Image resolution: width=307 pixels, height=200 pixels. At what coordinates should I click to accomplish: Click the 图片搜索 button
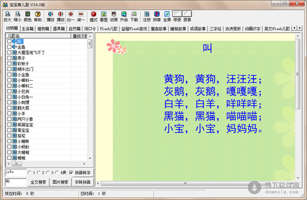point(60,182)
